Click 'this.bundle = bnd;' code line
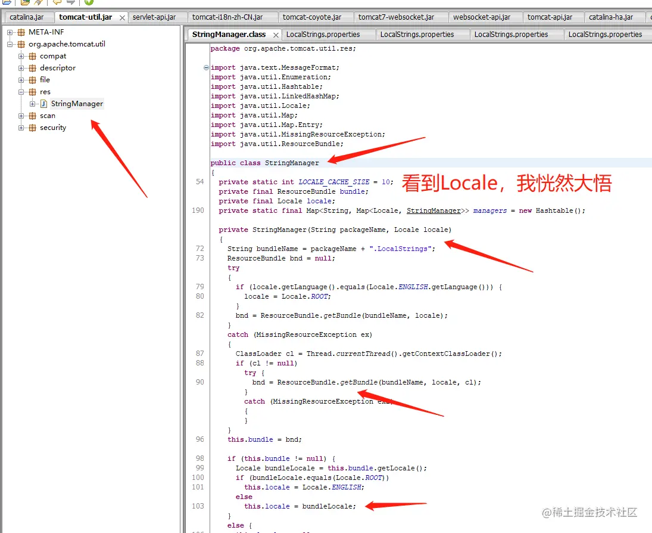This screenshot has width=652, height=533. 264,440
